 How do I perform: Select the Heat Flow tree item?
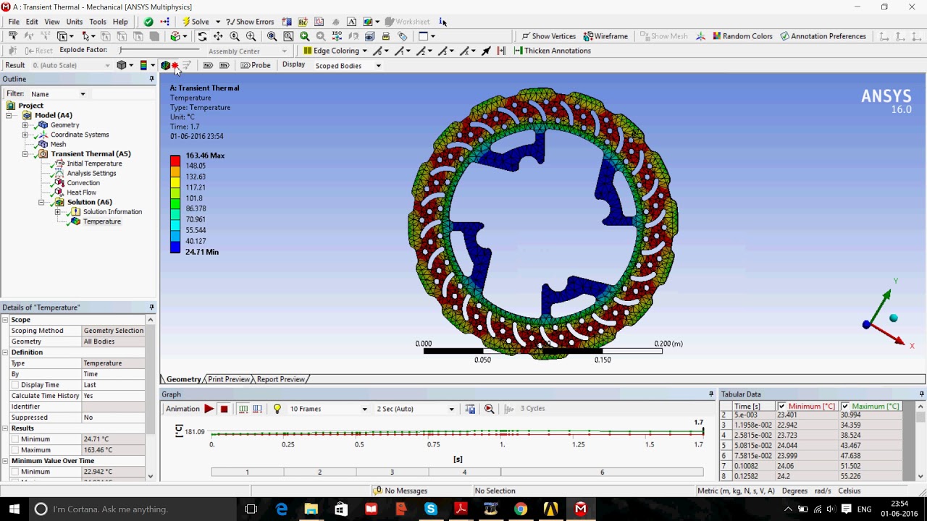click(81, 192)
